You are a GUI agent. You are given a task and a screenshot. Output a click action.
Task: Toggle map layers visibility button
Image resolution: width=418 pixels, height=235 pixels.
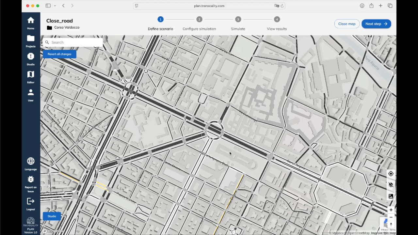pyautogui.click(x=391, y=185)
